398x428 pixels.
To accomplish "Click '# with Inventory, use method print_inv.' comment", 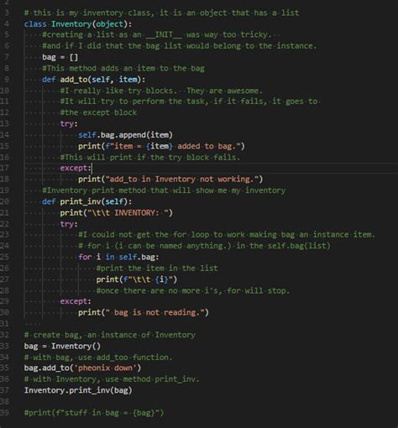I will point(112,379).
